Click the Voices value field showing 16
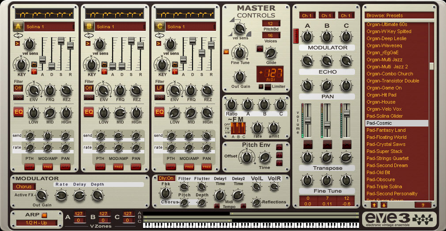Screen dimensions: 446x231 pyautogui.click(x=271, y=35)
